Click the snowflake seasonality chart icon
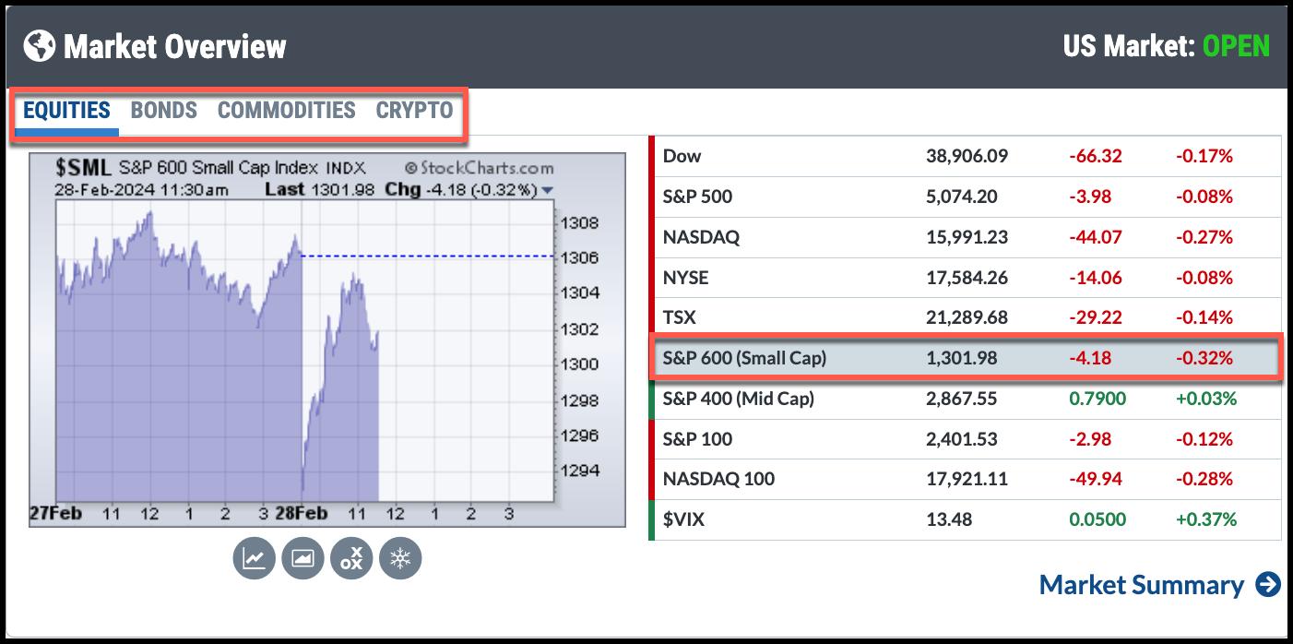 click(400, 558)
